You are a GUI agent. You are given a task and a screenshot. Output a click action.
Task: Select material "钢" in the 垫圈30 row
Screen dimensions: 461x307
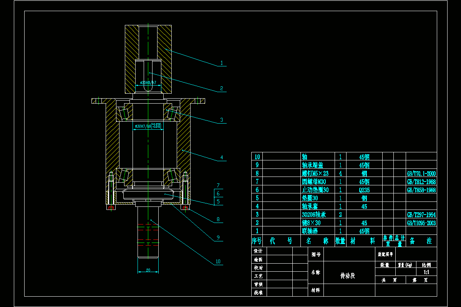coord(364,198)
